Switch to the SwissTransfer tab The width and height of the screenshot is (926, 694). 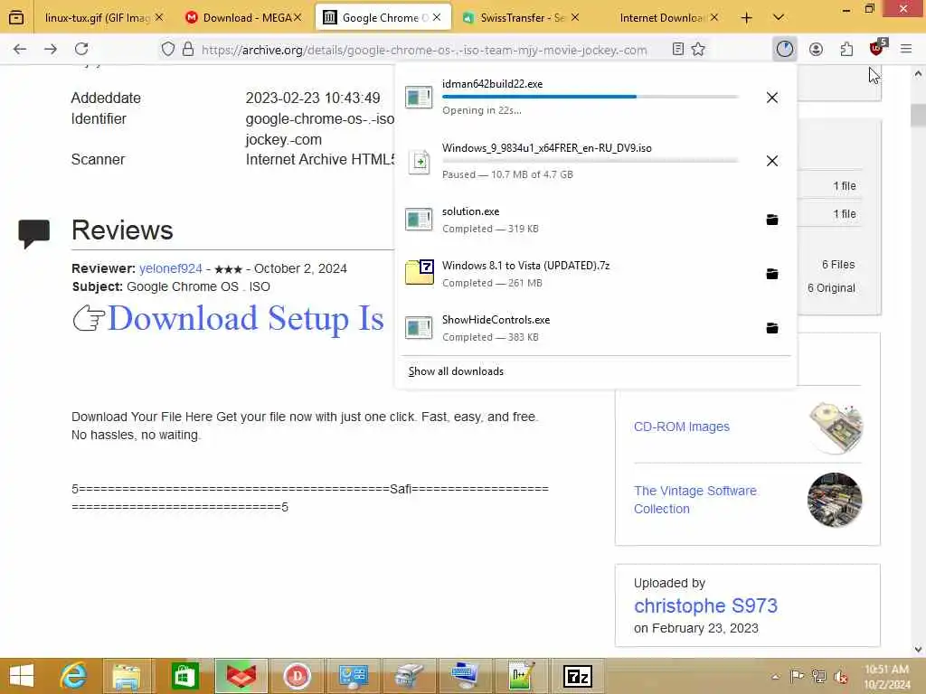[x=521, y=18]
